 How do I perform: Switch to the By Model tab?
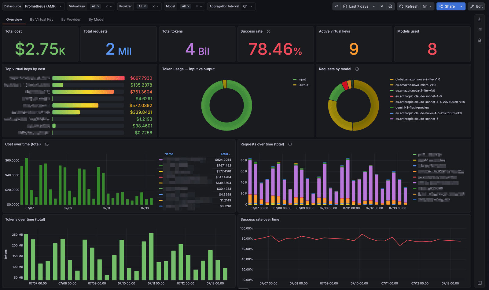click(96, 20)
